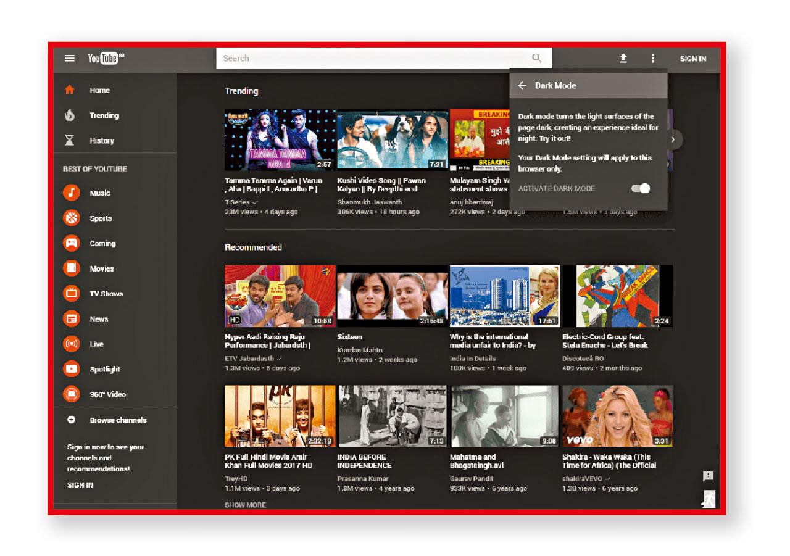Click the send feedback icon
This screenshot has width=790, height=556.
[709, 476]
